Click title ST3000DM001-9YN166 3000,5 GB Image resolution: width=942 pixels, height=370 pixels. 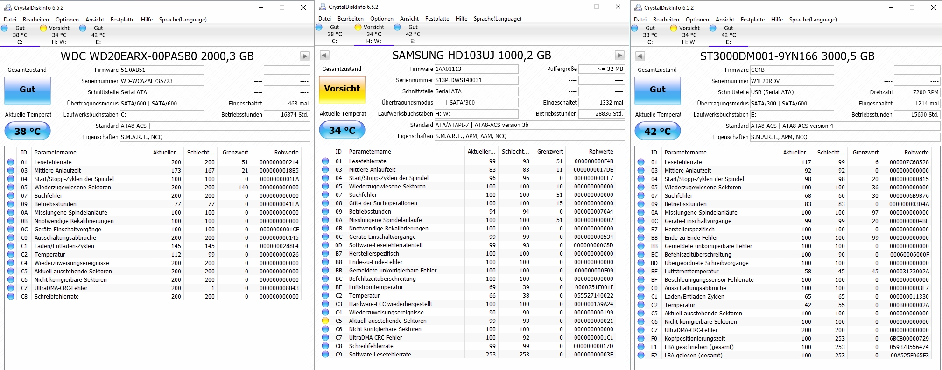[787, 56]
